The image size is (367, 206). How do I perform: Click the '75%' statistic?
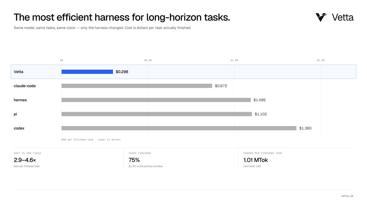[x=134, y=160]
